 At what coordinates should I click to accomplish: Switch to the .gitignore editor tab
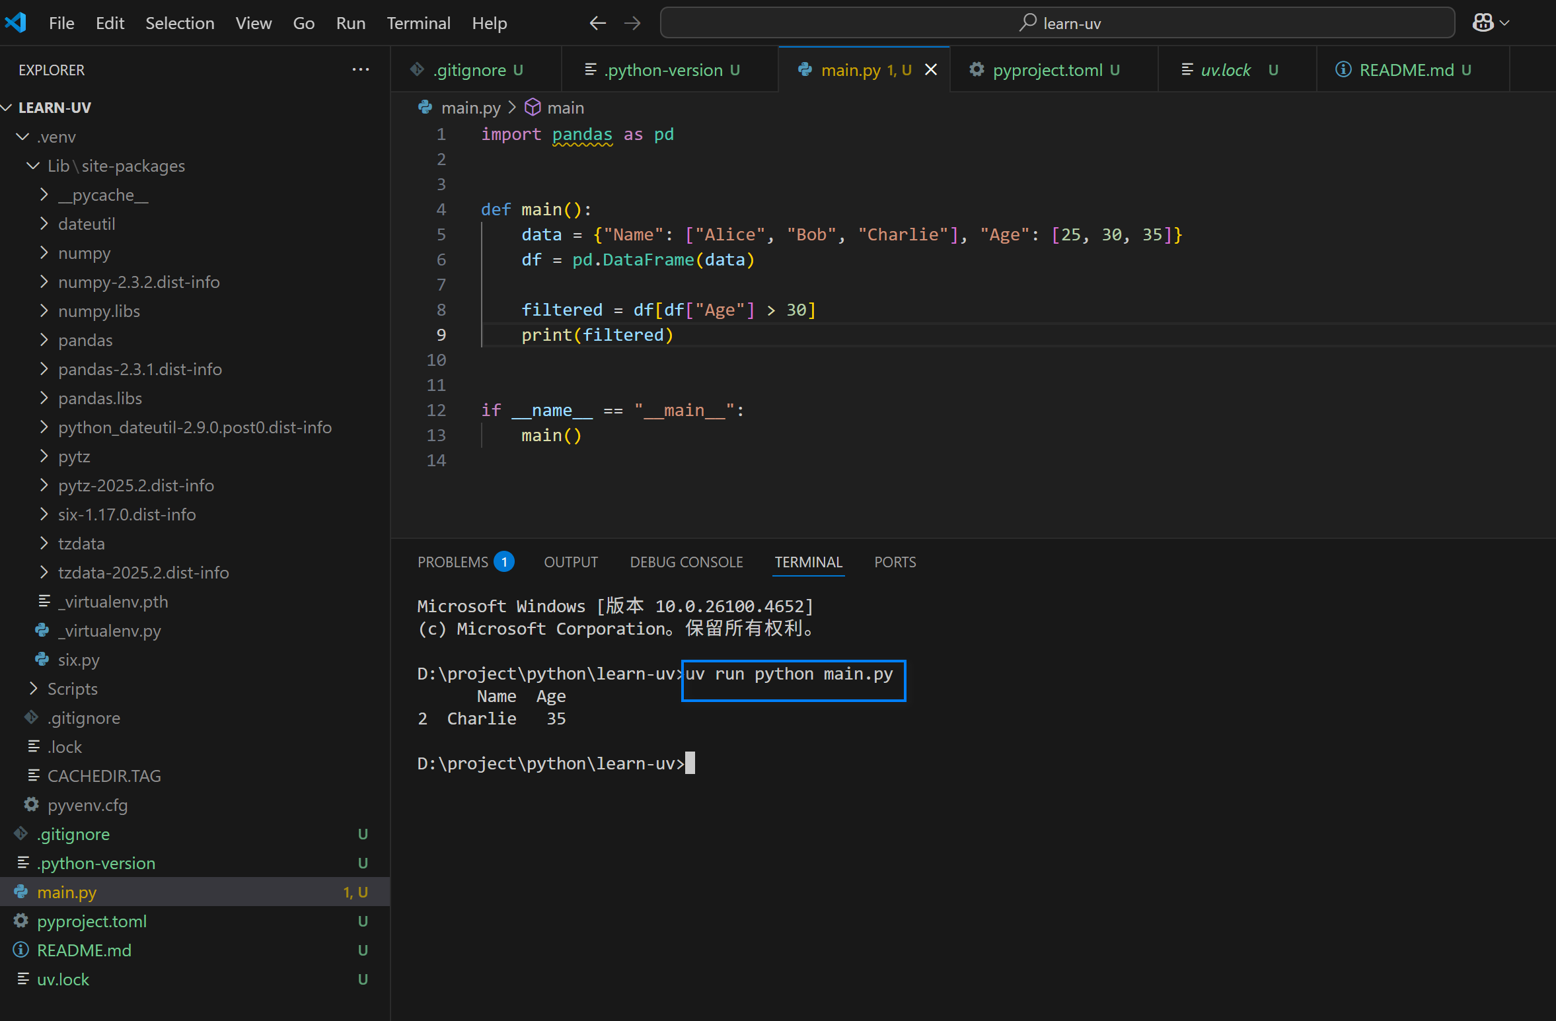click(476, 69)
